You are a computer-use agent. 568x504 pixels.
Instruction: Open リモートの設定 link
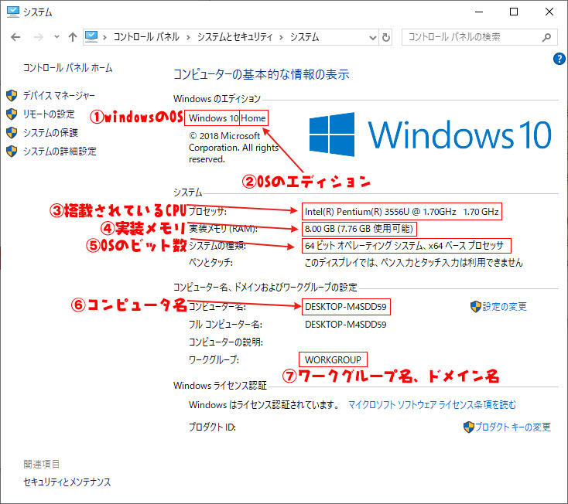[49, 114]
